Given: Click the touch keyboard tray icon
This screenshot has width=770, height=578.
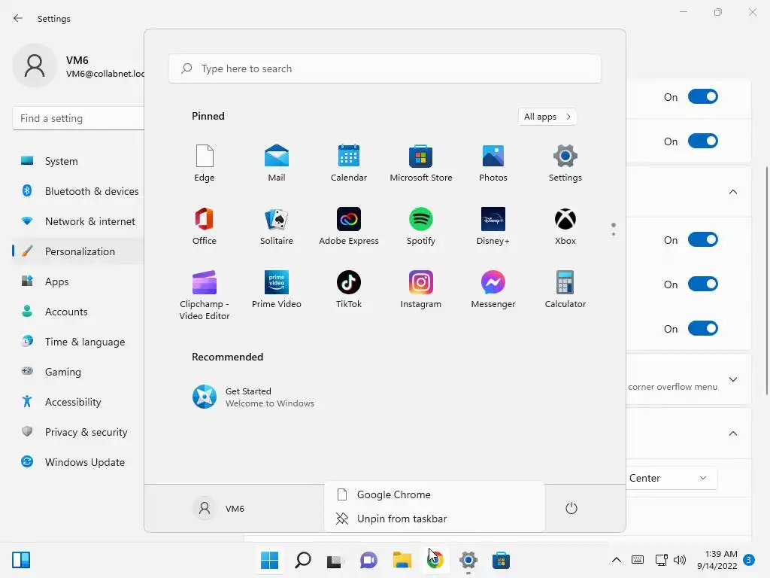Looking at the screenshot, I should (638, 560).
